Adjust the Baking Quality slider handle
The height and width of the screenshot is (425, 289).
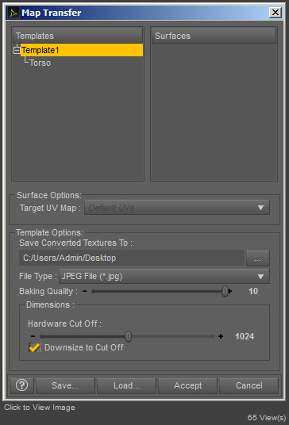225,291
